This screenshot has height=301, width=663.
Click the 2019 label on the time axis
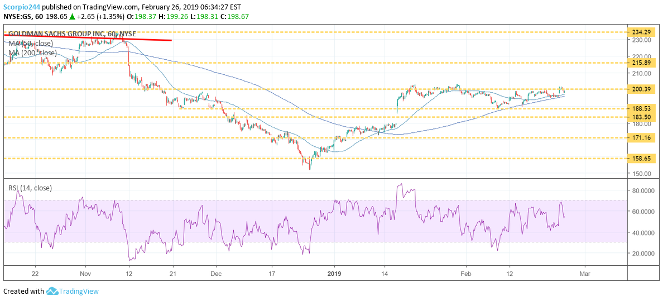[334, 273]
